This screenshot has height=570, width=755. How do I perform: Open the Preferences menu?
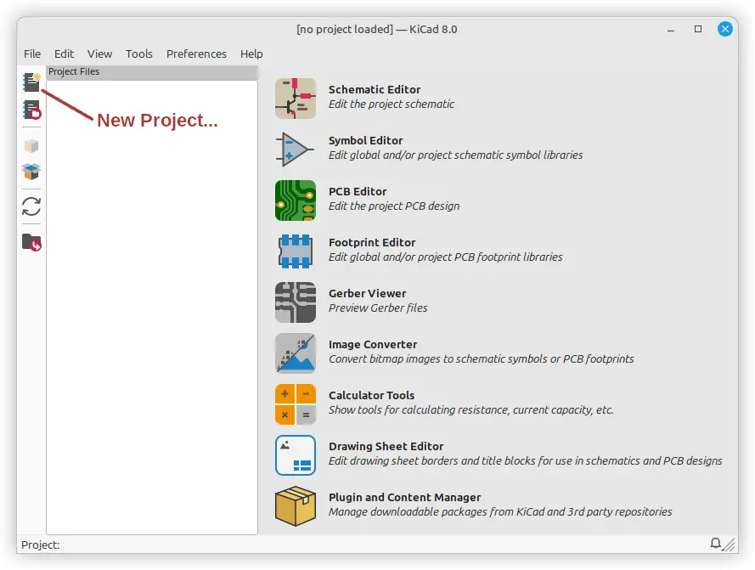[196, 54]
